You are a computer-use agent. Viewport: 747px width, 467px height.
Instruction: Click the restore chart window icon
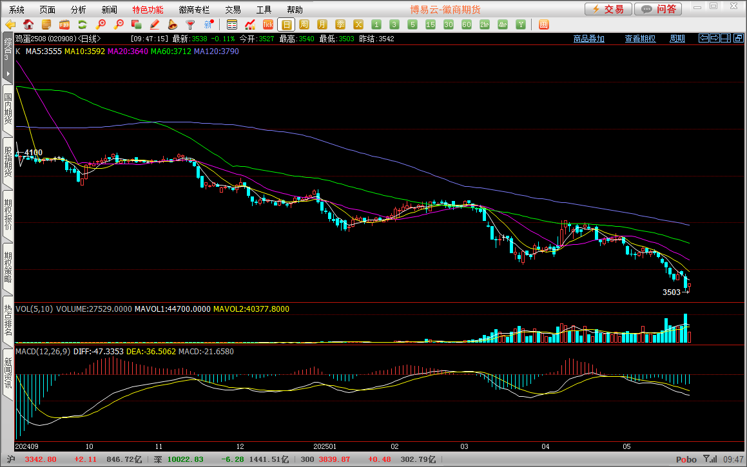pos(739,38)
